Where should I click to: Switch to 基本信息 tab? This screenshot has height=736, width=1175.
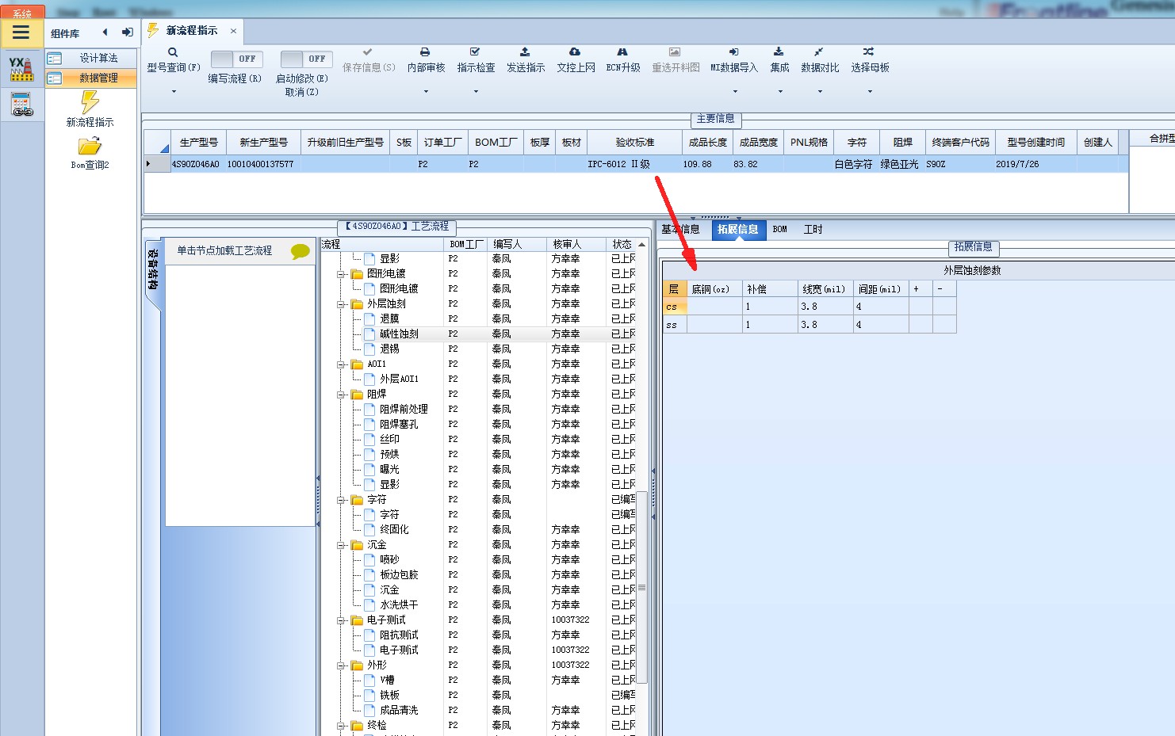click(680, 230)
